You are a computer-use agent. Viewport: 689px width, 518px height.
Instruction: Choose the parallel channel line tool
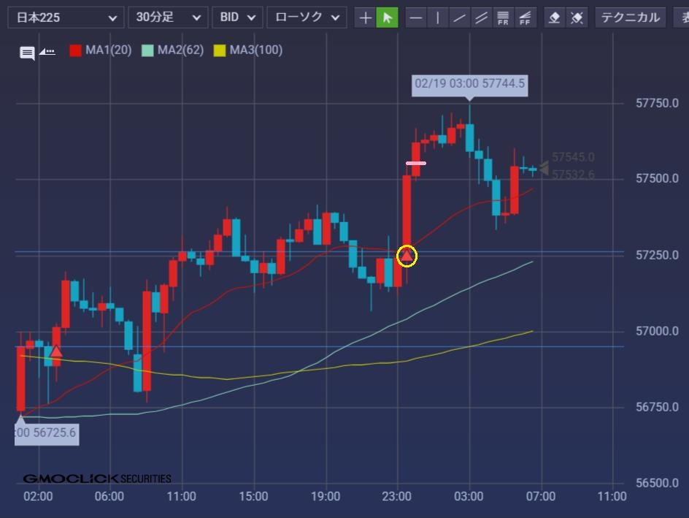click(x=481, y=18)
